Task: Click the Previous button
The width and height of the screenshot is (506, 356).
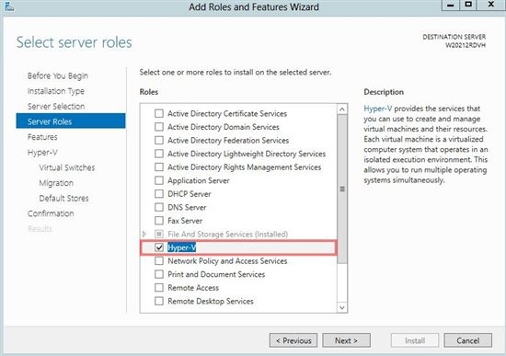Action: click(x=293, y=340)
